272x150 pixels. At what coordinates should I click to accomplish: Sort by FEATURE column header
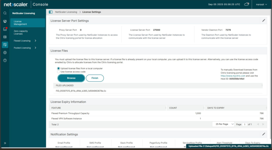(107, 108)
